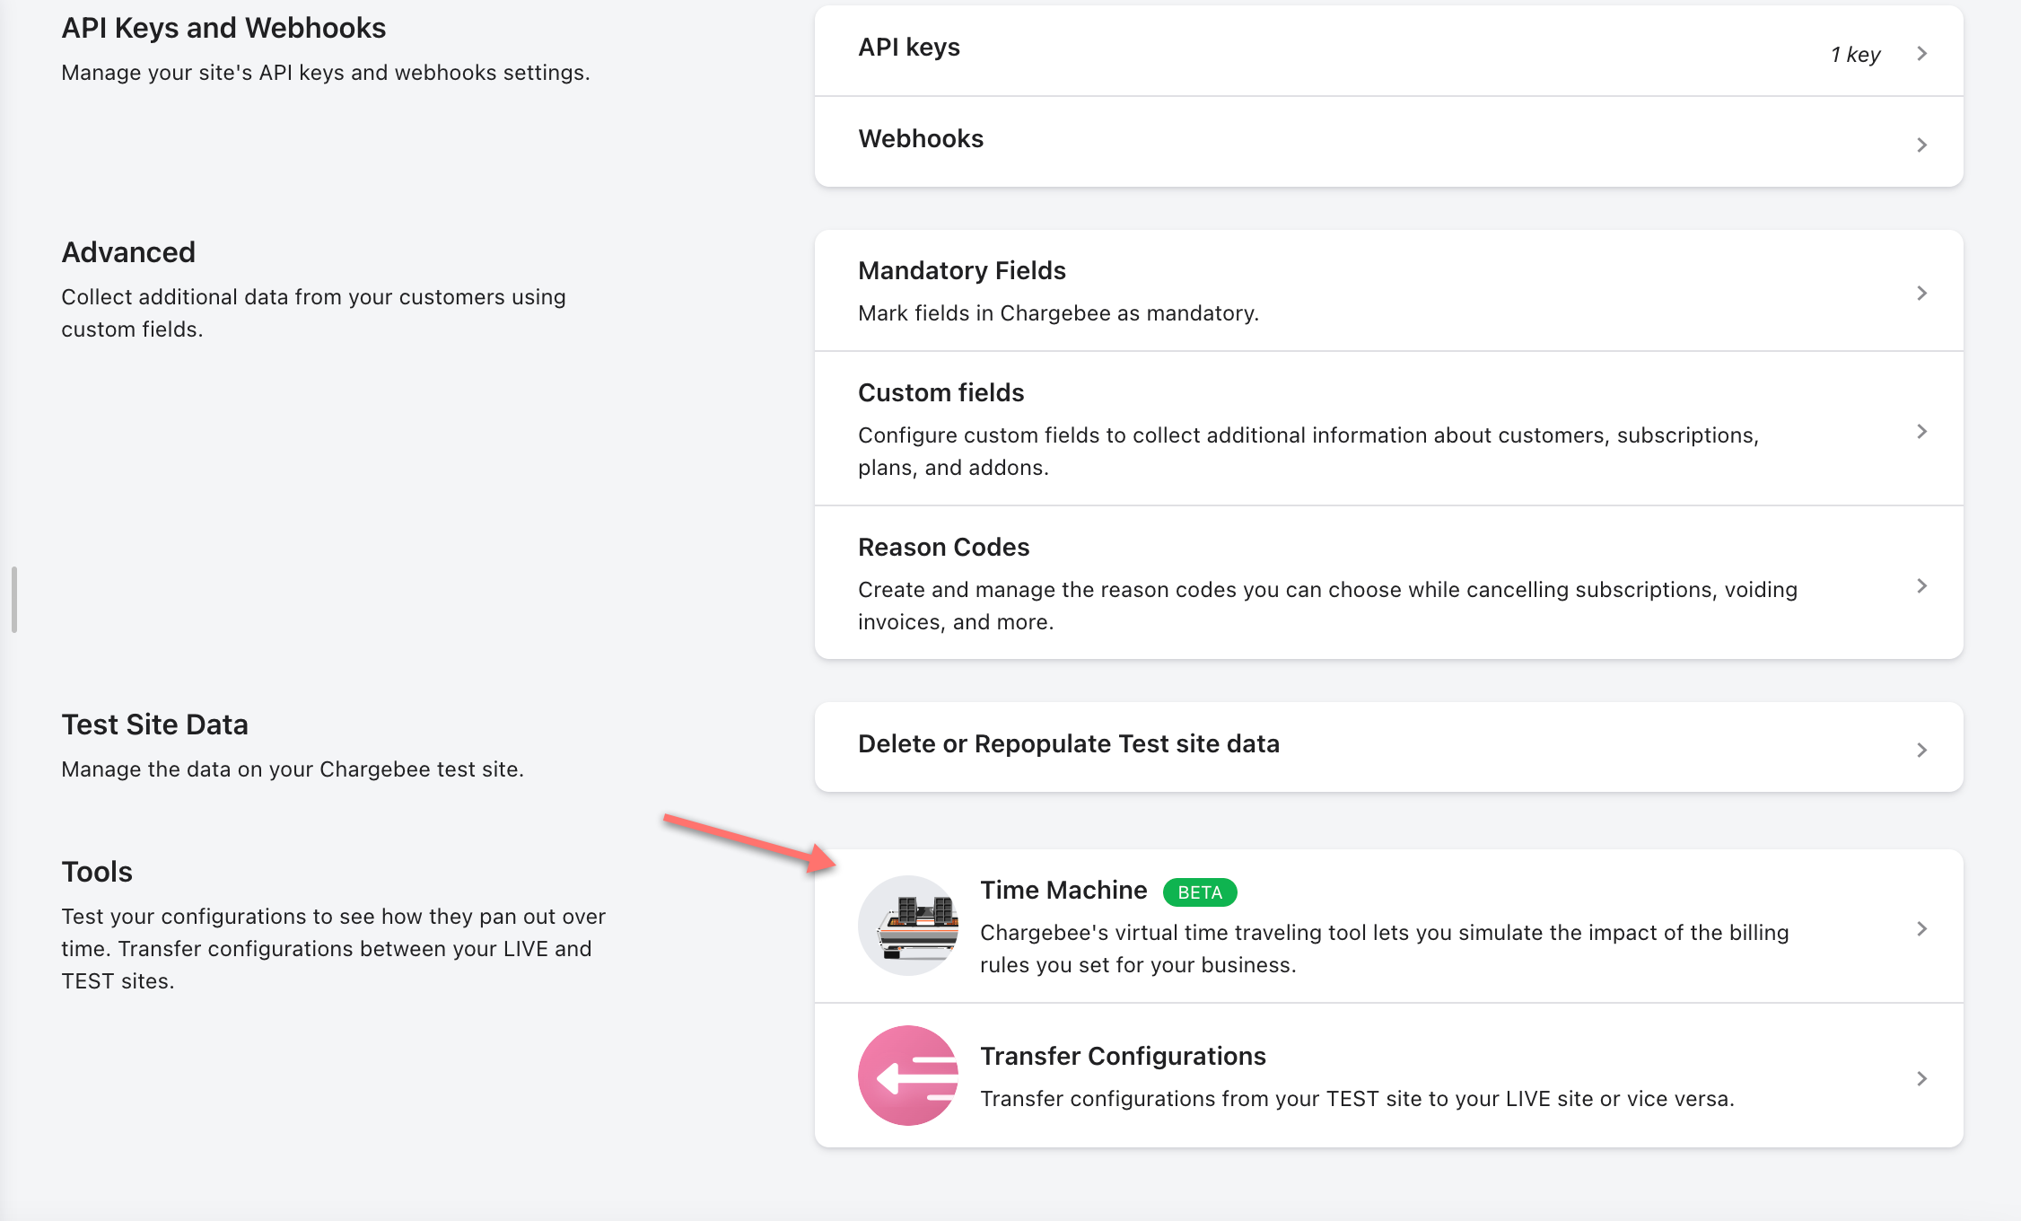The width and height of the screenshot is (2021, 1221).
Task: Click the Transfer Configurations row chevron
Action: point(1921,1078)
